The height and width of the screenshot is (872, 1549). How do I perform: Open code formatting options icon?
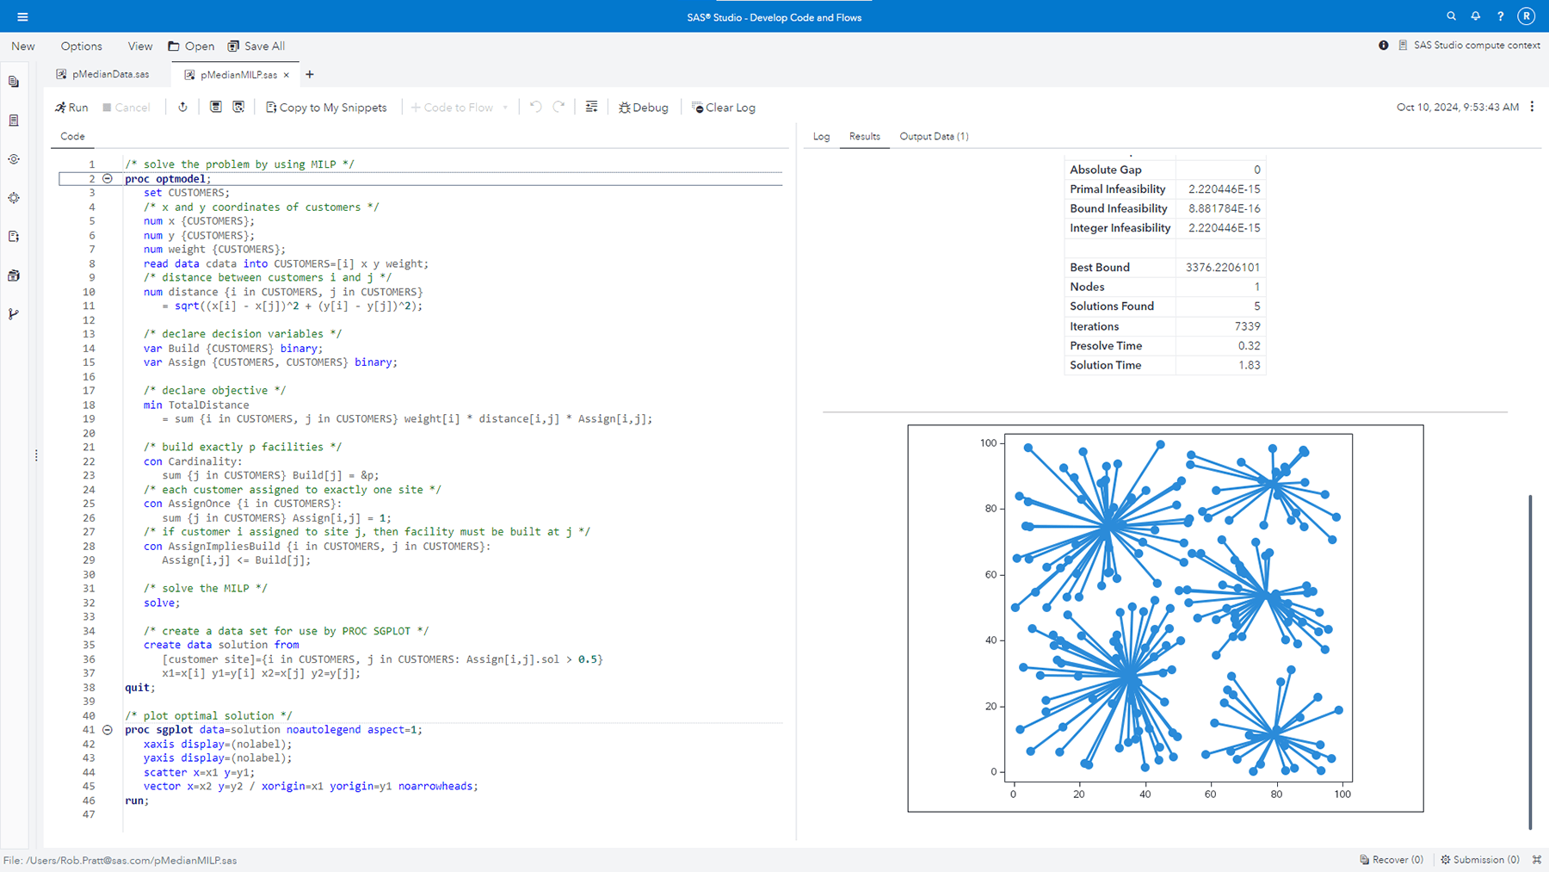click(x=591, y=107)
